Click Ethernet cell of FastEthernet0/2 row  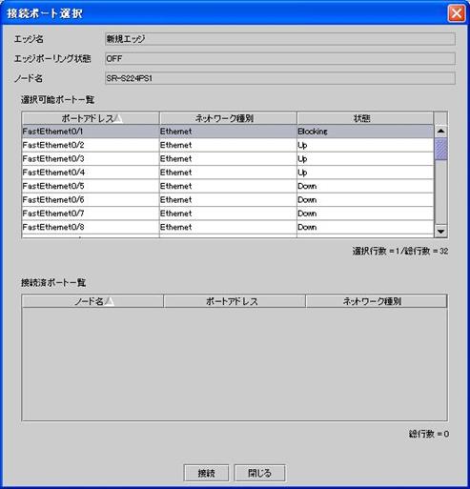pos(228,145)
